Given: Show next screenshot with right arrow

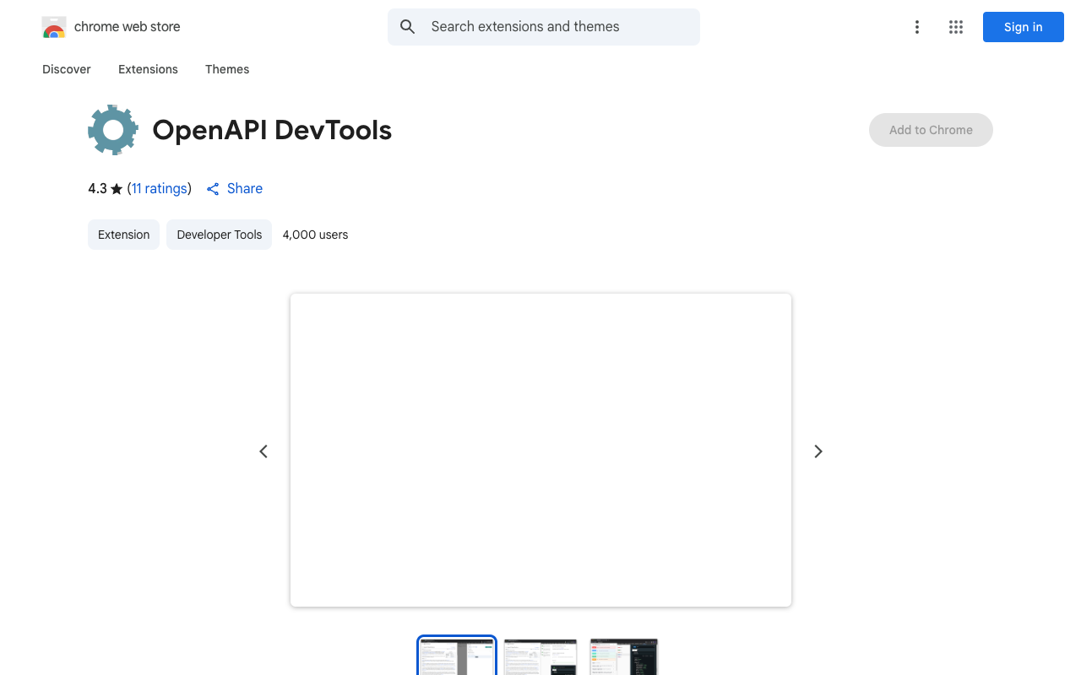Looking at the screenshot, I should point(818,451).
